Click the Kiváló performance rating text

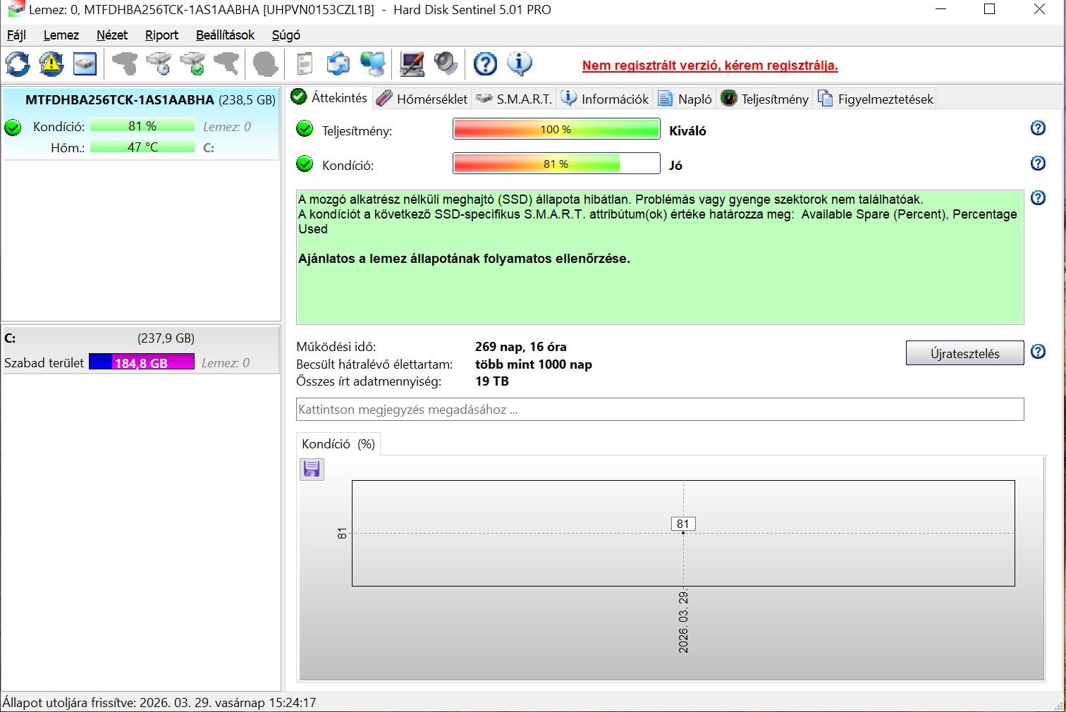point(687,130)
